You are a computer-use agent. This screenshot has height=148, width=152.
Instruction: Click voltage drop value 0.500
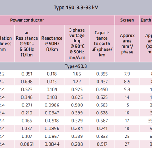coord(77,105)
